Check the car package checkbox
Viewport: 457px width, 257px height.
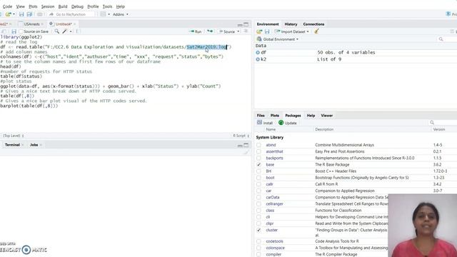(x=258, y=191)
